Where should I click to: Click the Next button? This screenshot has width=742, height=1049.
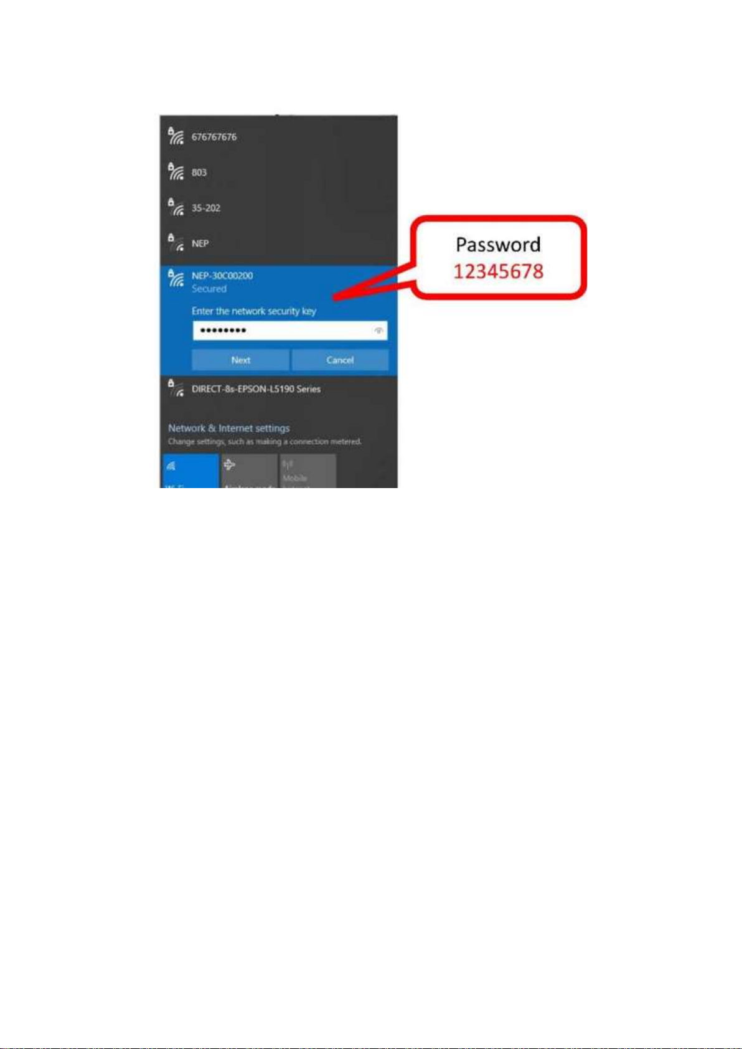(x=240, y=360)
